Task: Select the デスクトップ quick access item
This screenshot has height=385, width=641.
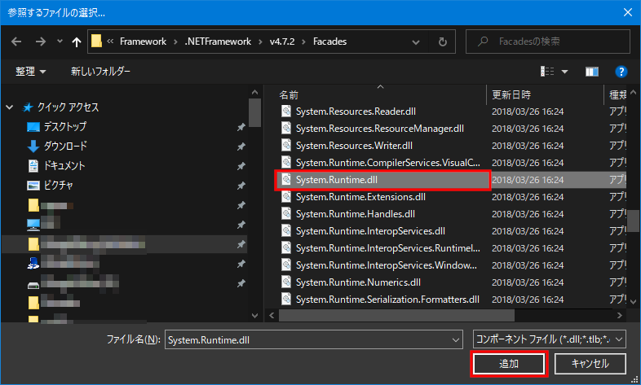Action: coord(64,127)
